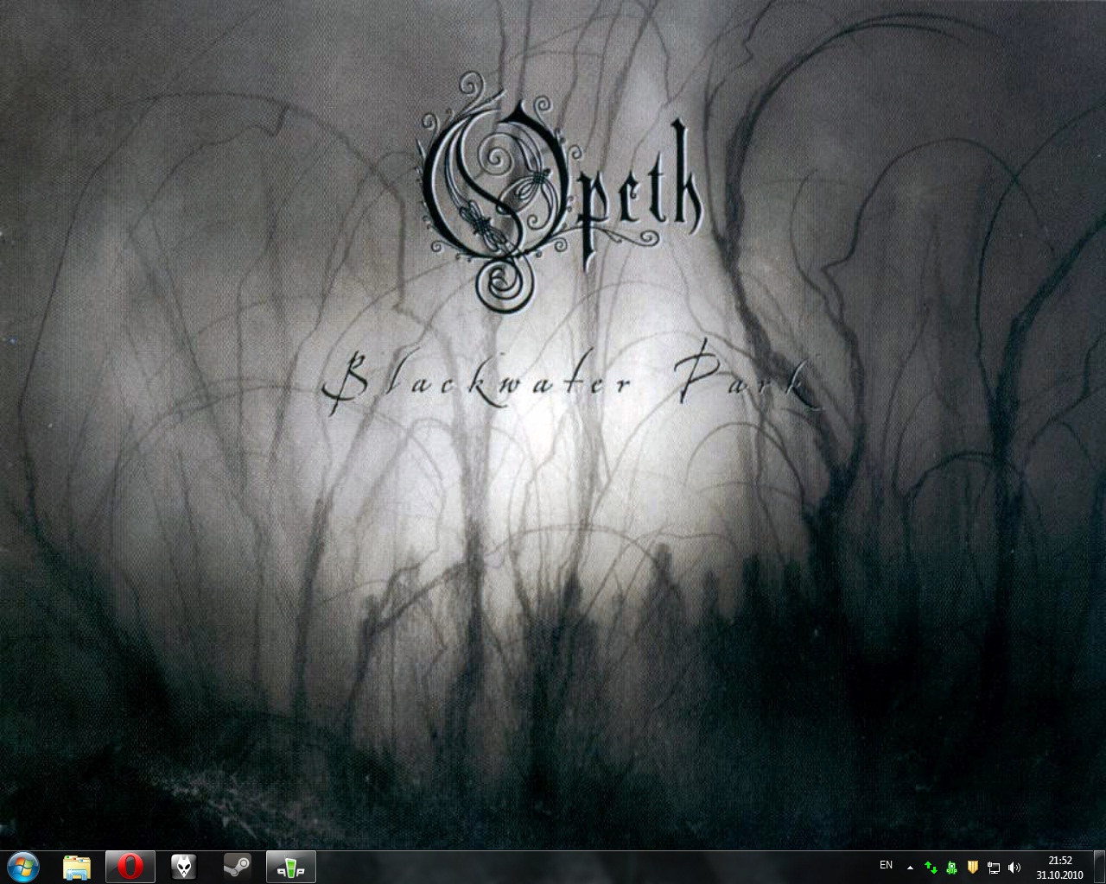Open the Windows Start menu orb
Screen dimensions: 1106x884
[23, 866]
